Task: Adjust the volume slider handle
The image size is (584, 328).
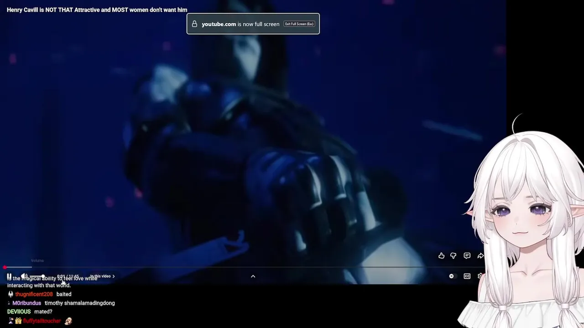Action: pyautogui.click(x=43, y=276)
